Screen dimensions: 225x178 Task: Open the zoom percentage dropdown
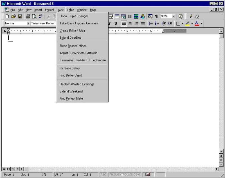click(x=174, y=17)
